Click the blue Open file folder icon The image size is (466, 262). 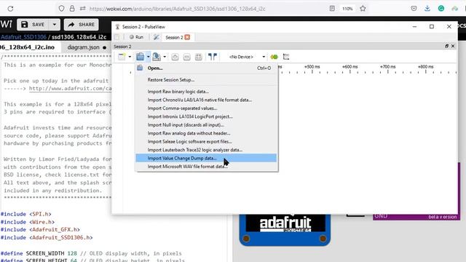140,57
